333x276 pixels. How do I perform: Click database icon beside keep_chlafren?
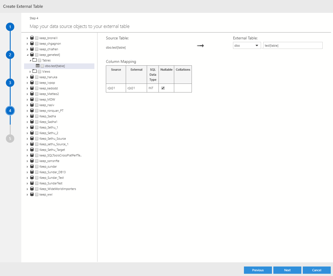[32, 49]
